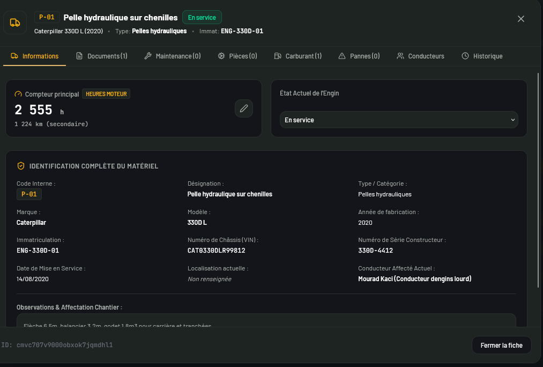Open the État Actuel de l'Engin dropdown
The height and width of the screenshot is (367, 543).
click(399, 120)
